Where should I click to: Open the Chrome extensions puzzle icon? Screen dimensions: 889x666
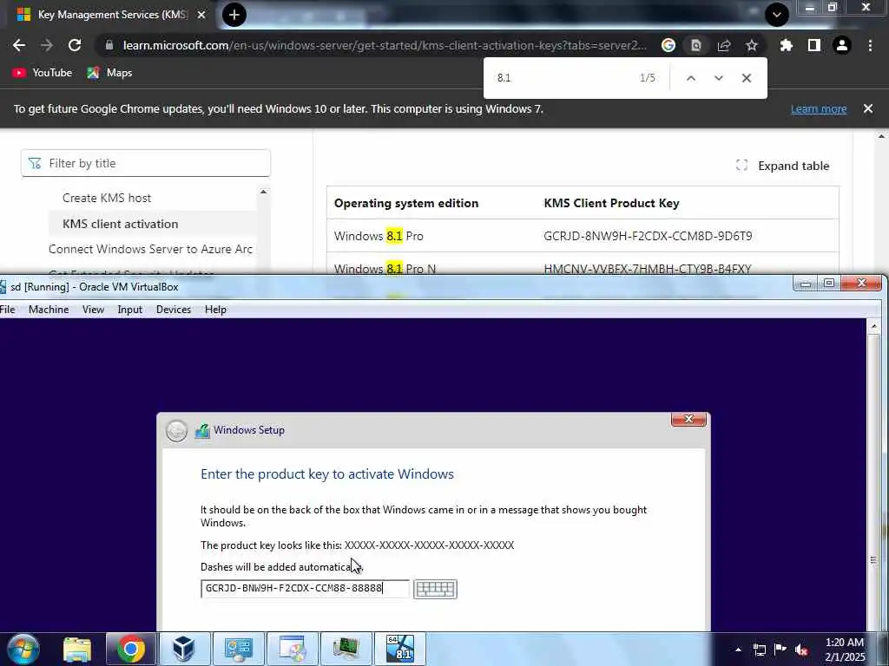pyautogui.click(x=787, y=45)
